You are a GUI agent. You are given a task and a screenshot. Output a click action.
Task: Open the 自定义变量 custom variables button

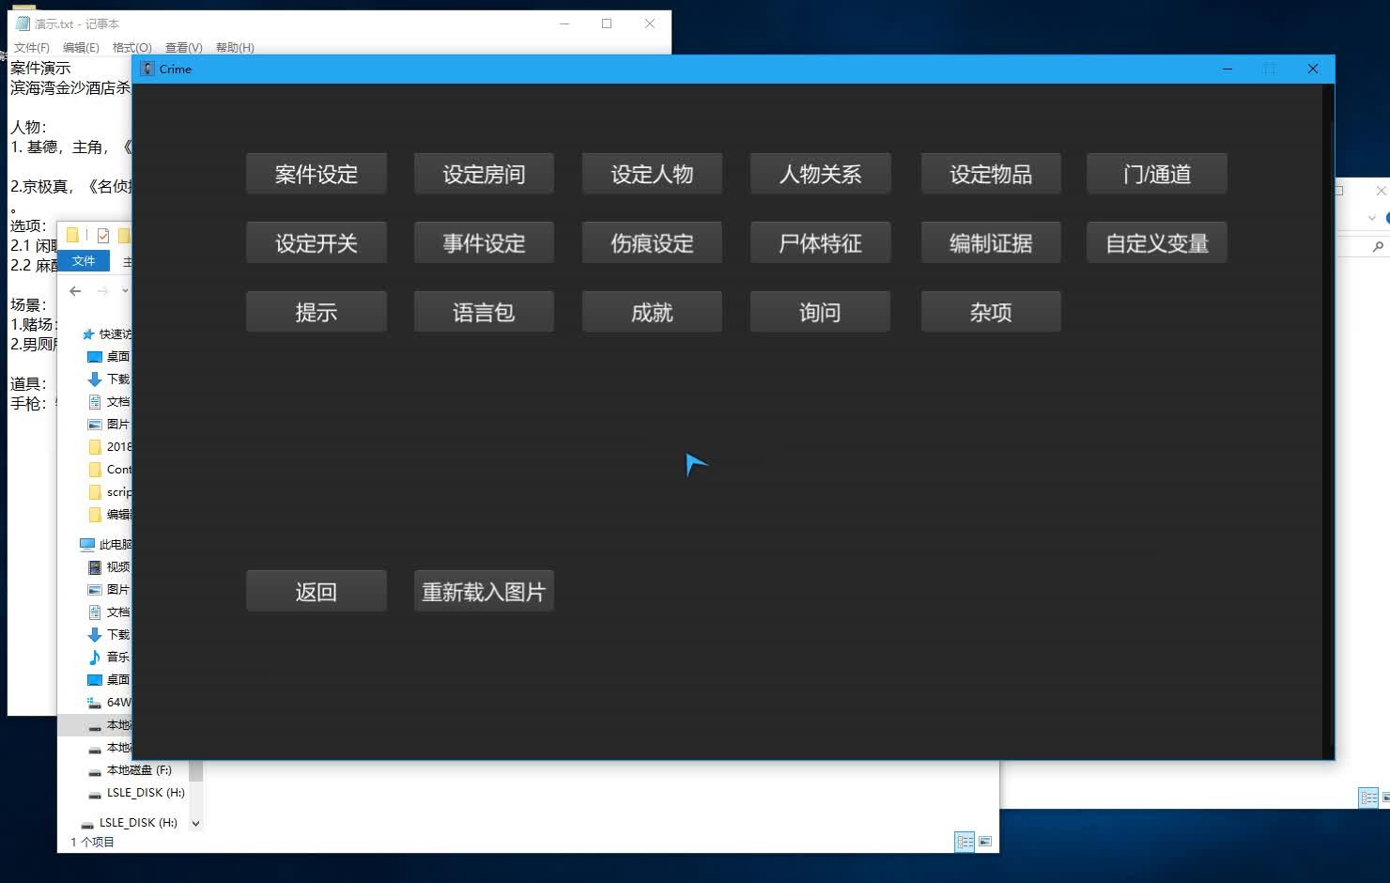[x=1156, y=243]
